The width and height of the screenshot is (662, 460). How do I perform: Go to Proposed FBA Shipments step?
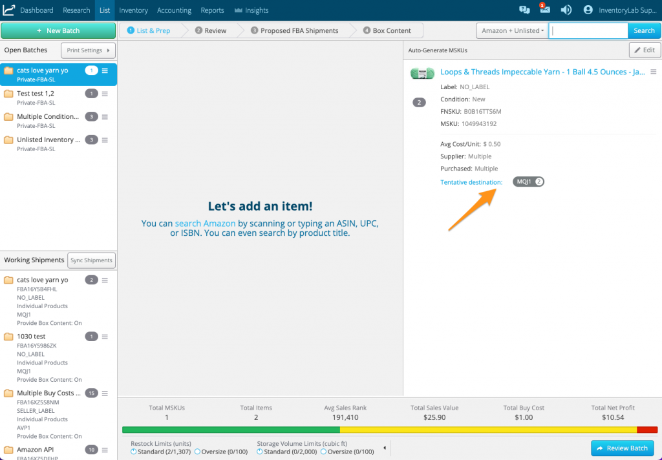(x=294, y=31)
